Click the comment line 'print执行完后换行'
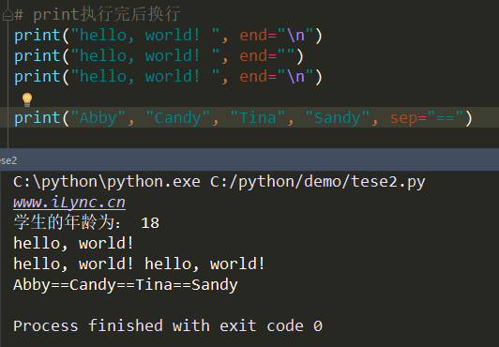The width and height of the screenshot is (499, 347). click(x=98, y=15)
